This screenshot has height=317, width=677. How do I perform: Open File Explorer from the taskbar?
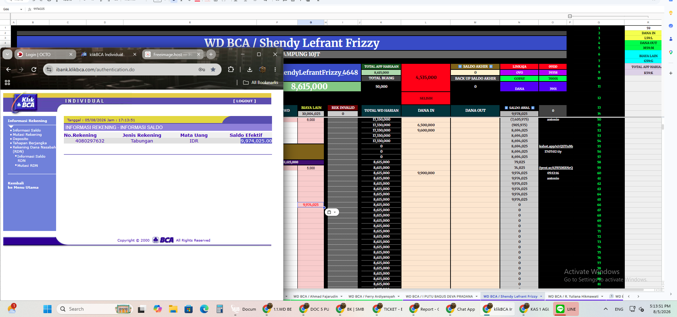(x=173, y=309)
